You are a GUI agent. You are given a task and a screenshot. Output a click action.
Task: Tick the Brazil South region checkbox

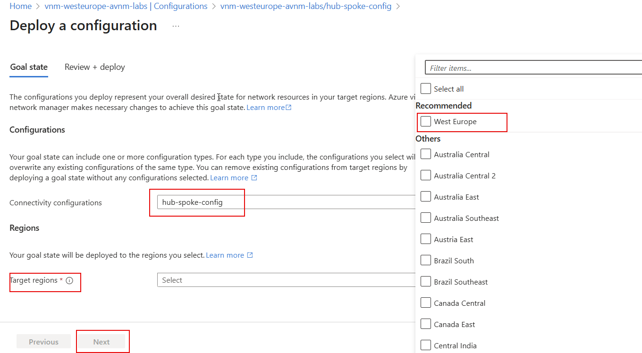[x=425, y=260]
